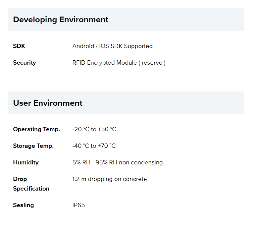Screen dimensions: 255x234
Task: Select the SDK label
Action: (19, 46)
